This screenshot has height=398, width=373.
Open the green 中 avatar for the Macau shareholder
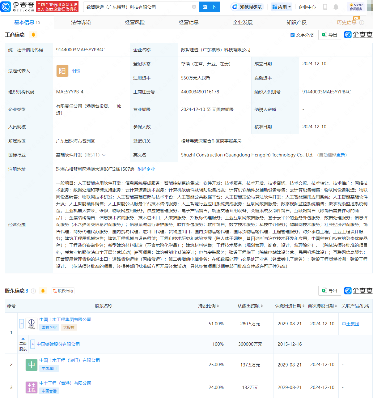click(31, 365)
